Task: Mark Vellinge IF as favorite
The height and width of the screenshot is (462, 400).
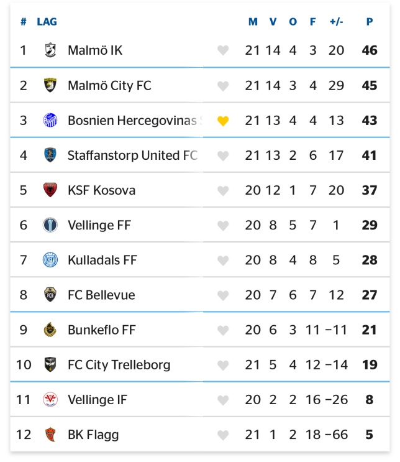Action: coord(223,400)
